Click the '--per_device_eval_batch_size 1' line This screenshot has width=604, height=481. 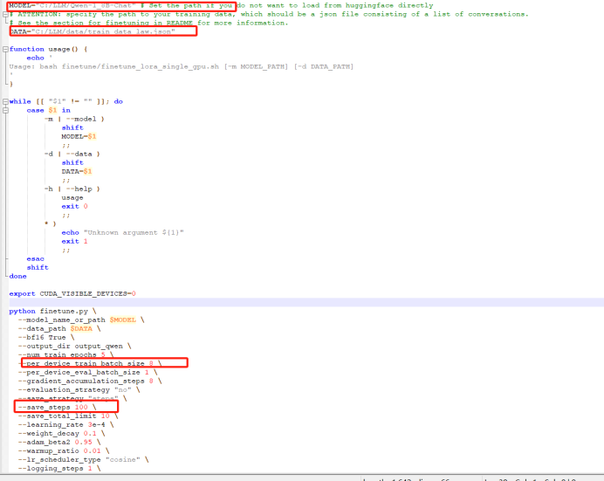(88, 373)
